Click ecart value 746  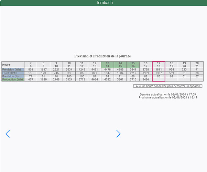tap(56, 73)
